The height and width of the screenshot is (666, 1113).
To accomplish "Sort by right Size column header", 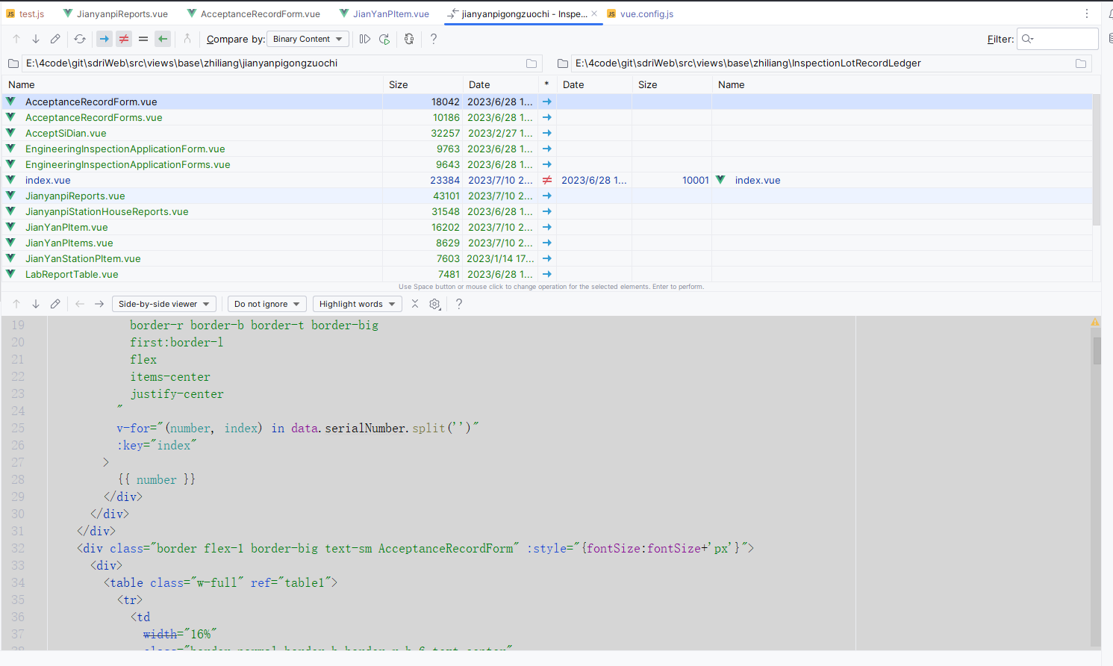I will [672, 84].
